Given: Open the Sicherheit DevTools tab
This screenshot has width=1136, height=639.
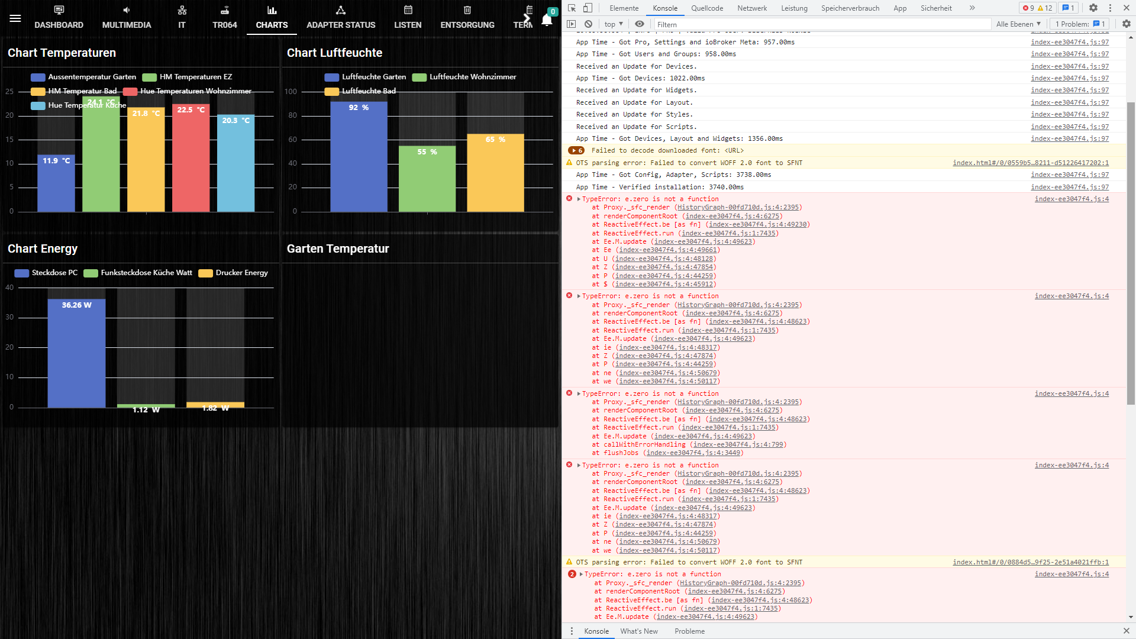Looking at the screenshot, I should point(936,8).
